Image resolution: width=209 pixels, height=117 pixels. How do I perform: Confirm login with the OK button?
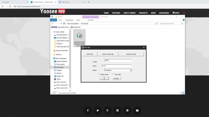coord(104,78)
